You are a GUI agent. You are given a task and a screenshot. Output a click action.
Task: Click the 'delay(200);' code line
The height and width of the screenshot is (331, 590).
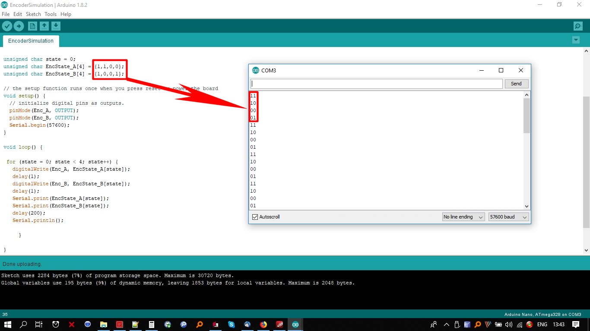(x=29, y=213)
